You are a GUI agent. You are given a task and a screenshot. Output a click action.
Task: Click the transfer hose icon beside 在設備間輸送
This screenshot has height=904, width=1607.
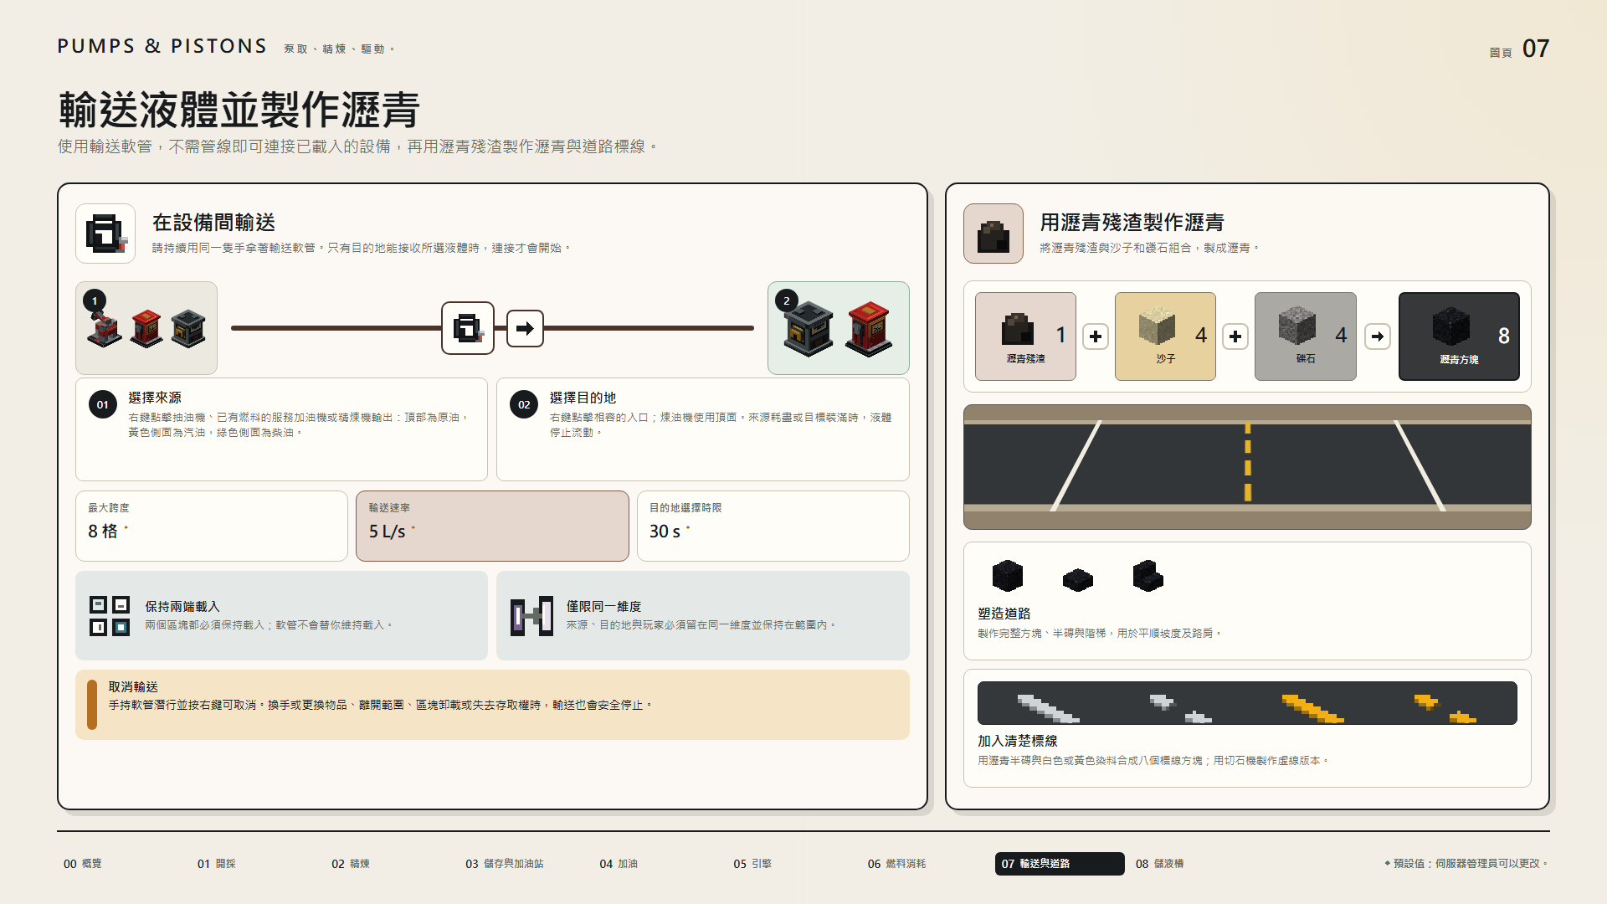click(x=105, y=234)
